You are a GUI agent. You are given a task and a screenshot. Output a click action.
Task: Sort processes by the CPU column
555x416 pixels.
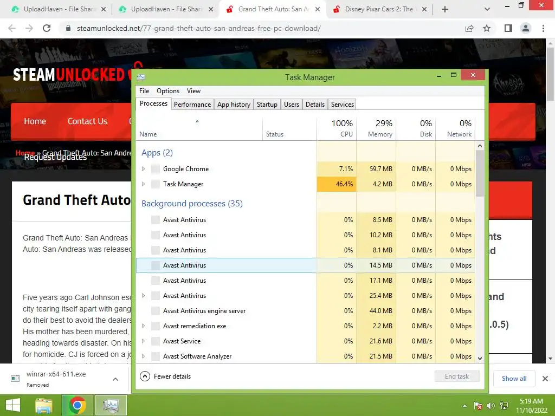coord(336,128)
